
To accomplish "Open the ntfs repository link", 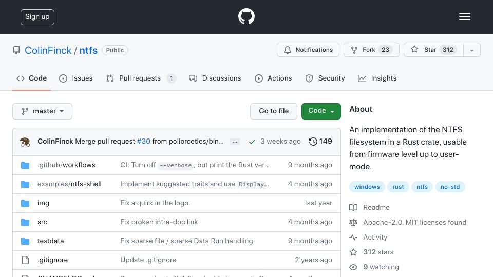I will coord(88,50).
